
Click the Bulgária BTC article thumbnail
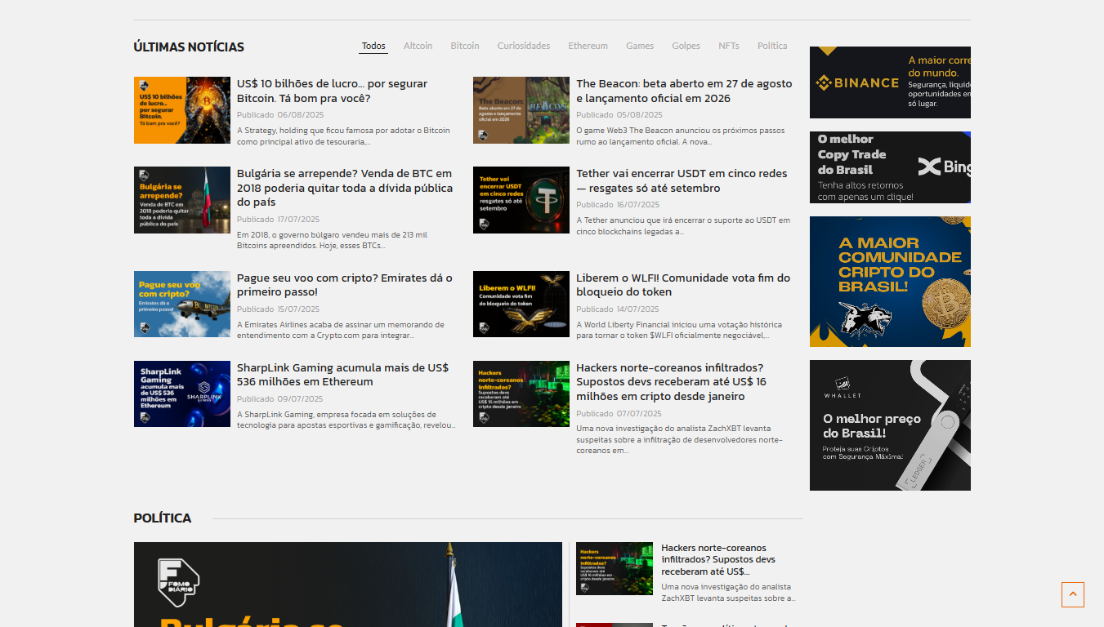182,200
